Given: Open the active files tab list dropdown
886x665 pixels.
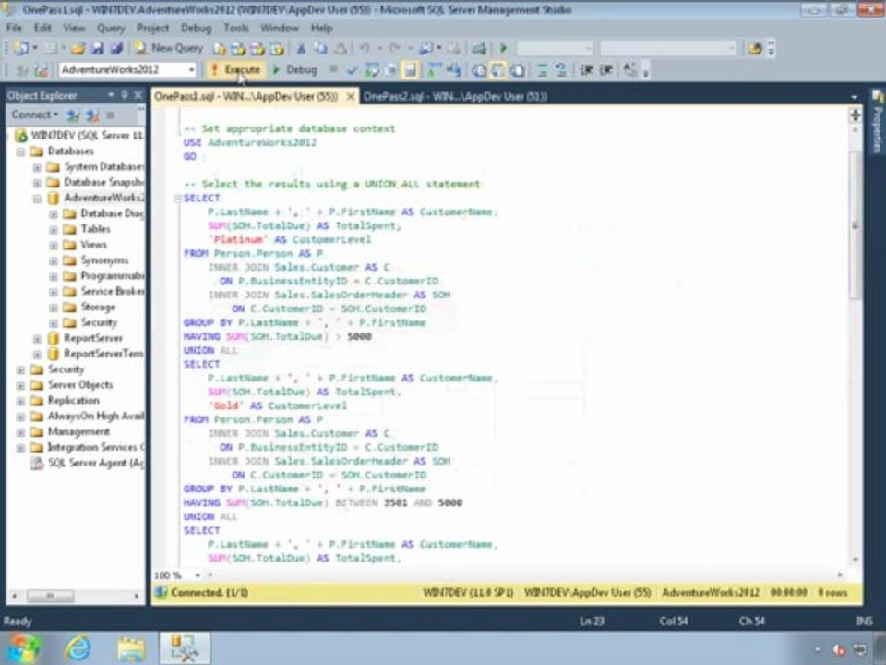Looking at the screenshot, I should tap(854, 97).
